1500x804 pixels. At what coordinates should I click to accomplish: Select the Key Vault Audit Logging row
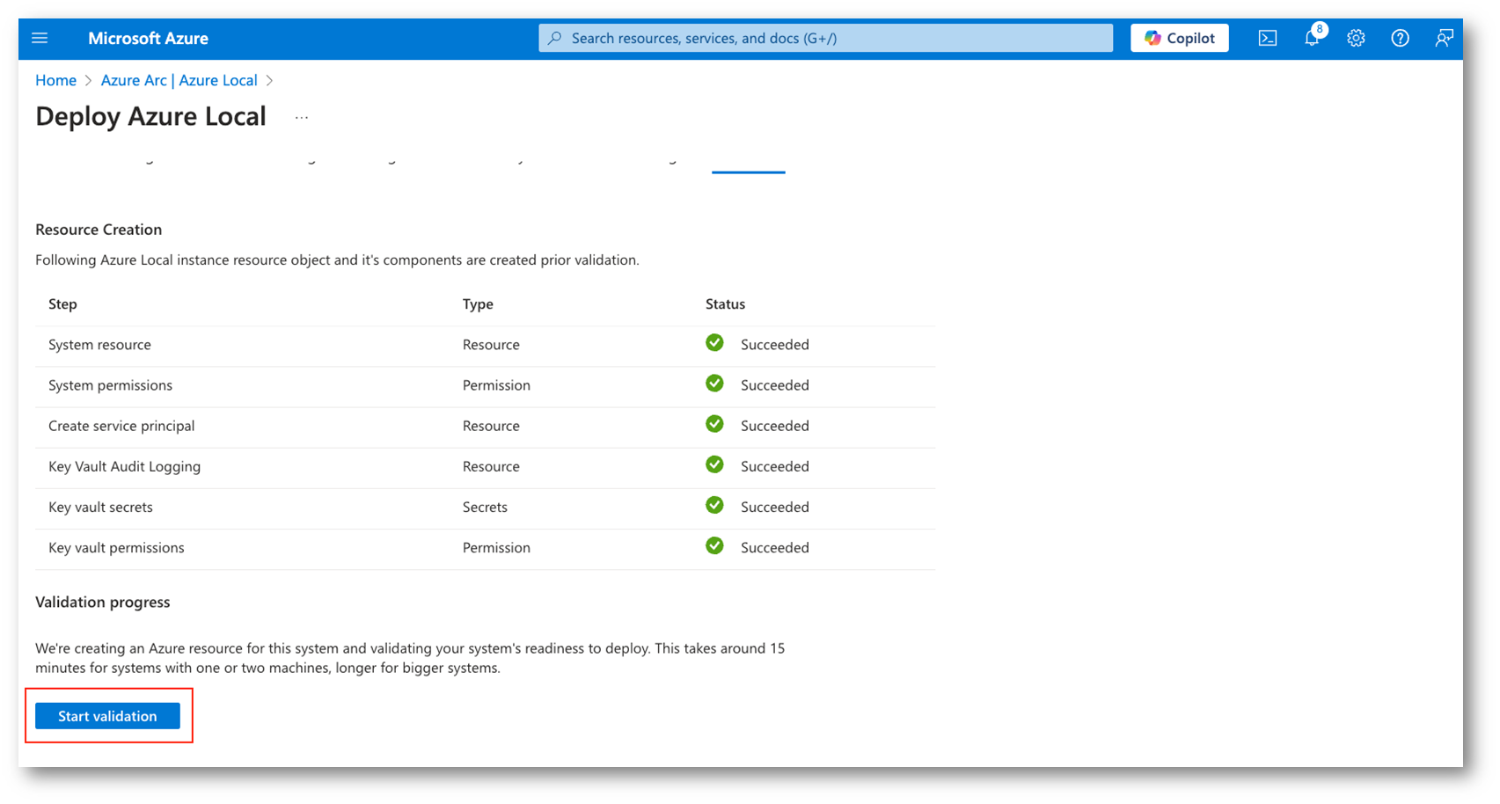(124, 466)
